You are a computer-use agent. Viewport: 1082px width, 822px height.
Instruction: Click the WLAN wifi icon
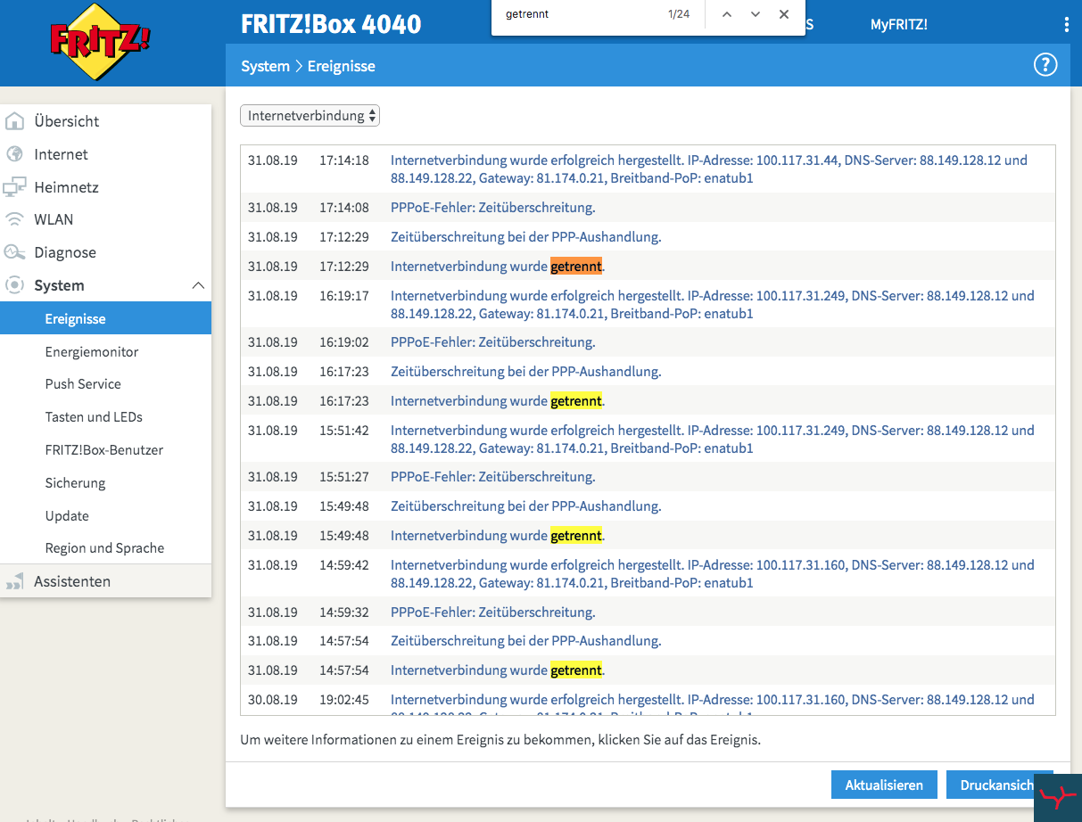14,219
